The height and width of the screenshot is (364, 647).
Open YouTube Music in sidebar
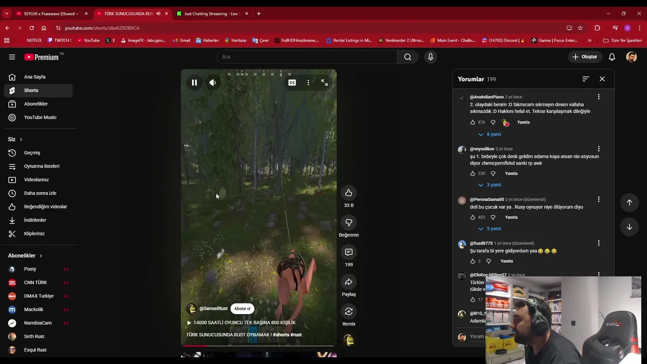click(38, 117)
